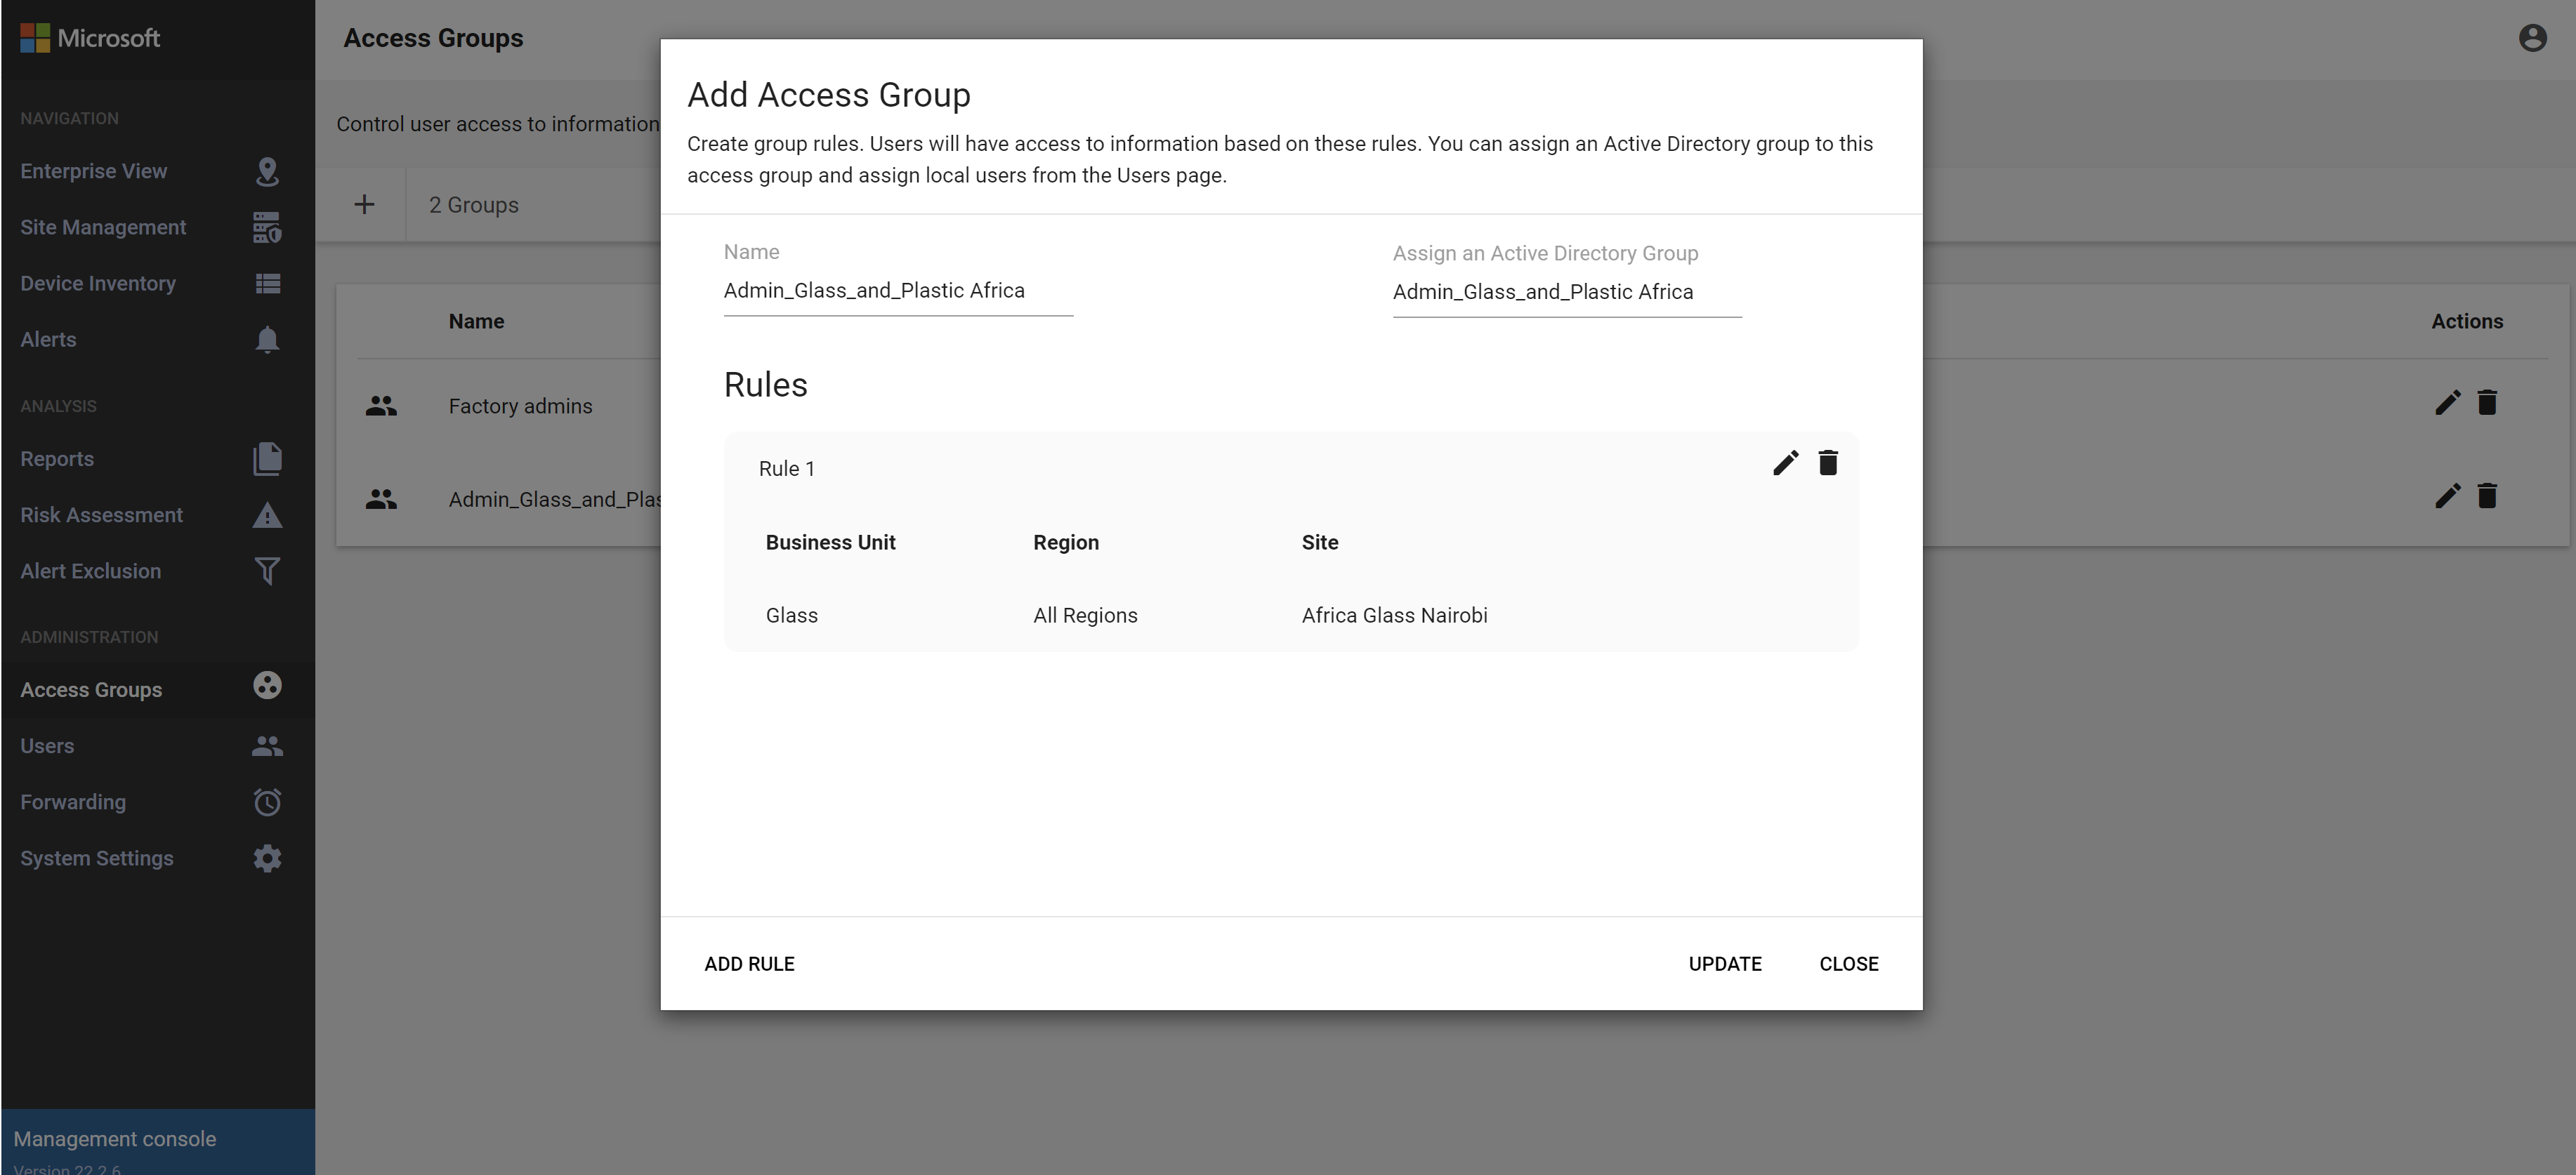
Task: Select the Alert Exclusion filter icon
Action: (x=267, y=571)
